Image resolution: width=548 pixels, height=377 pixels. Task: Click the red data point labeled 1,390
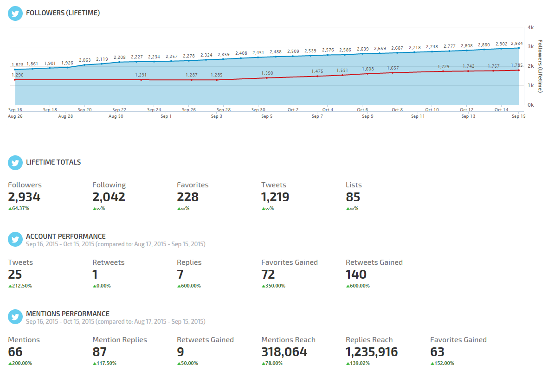point(267,78)
